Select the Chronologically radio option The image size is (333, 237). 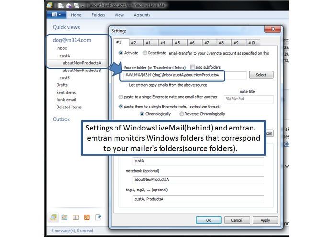coord(142,114)
